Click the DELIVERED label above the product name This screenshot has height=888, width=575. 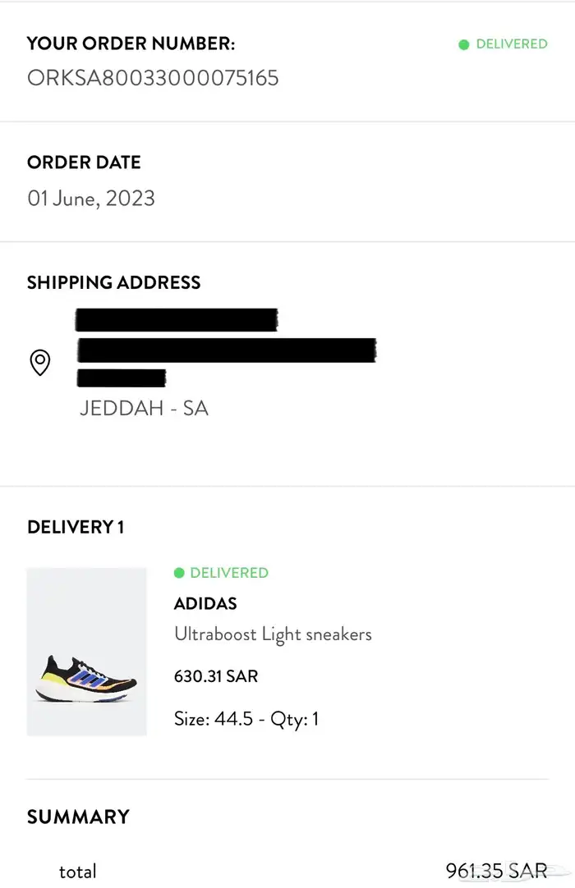(228, 572)
